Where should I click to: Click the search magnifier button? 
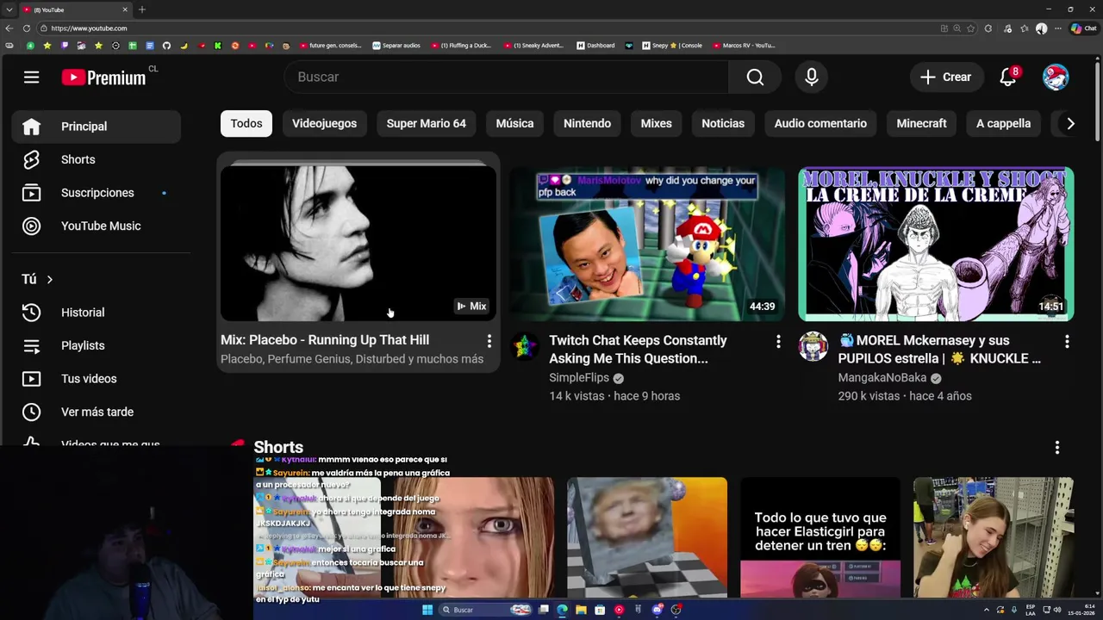[x=755, y=77]
